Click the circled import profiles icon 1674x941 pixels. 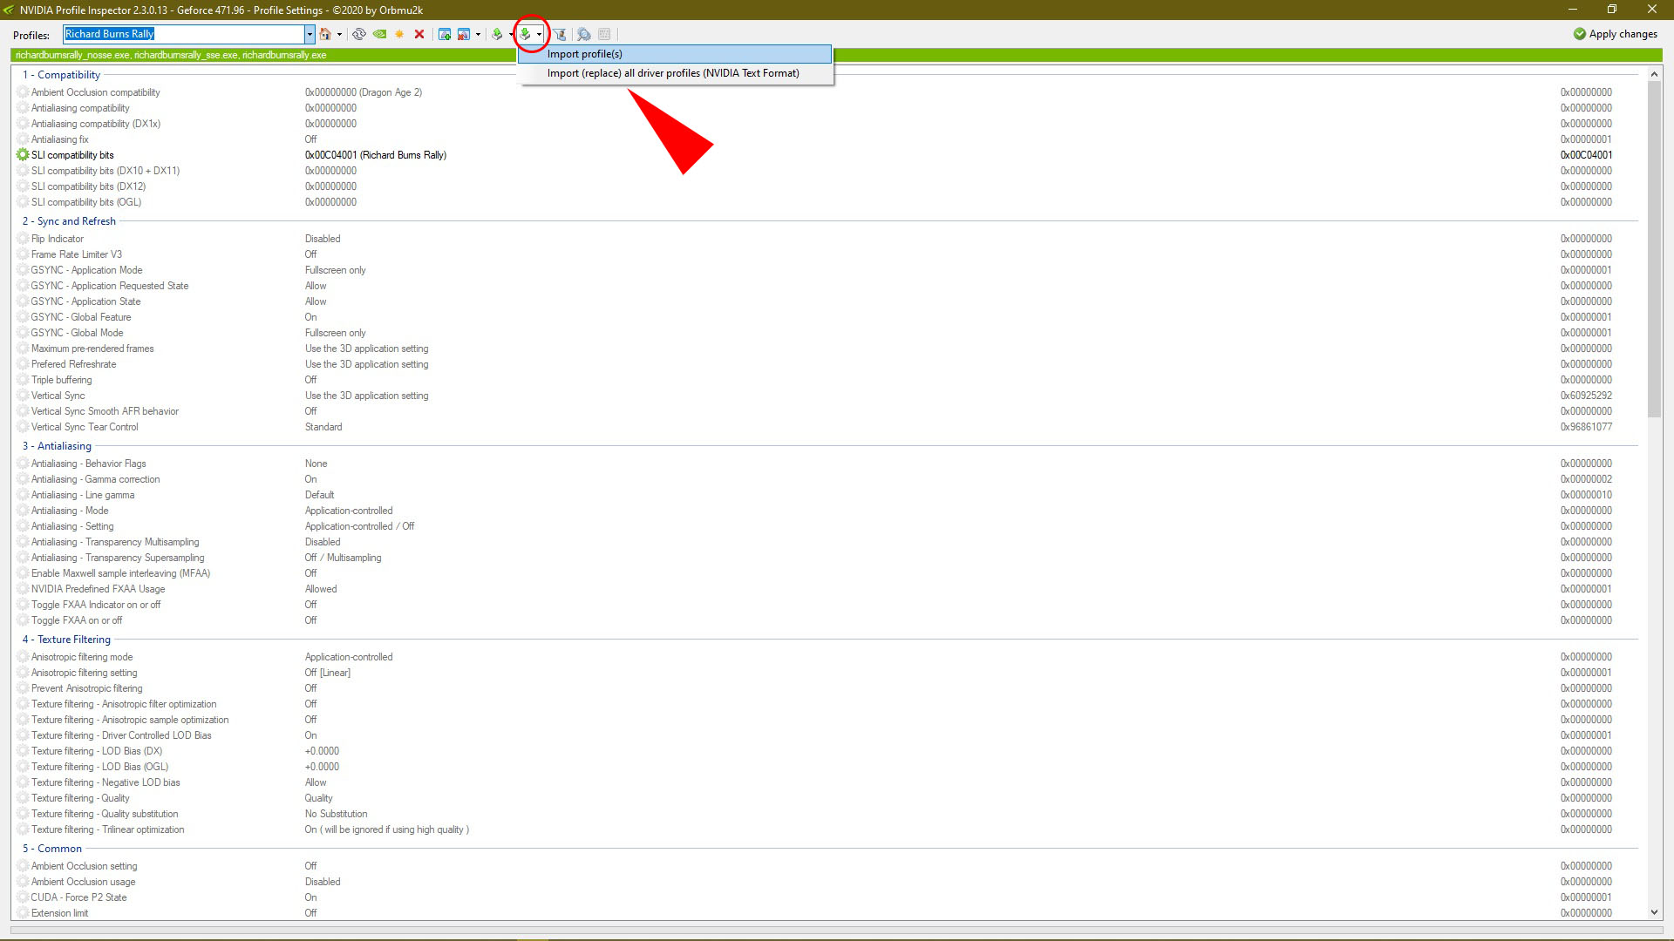[526, 34]
